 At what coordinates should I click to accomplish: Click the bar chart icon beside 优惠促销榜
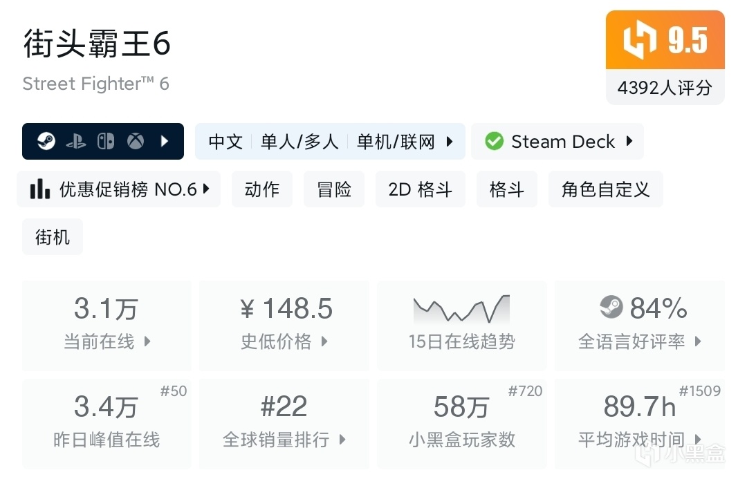[x=40, y=189]
